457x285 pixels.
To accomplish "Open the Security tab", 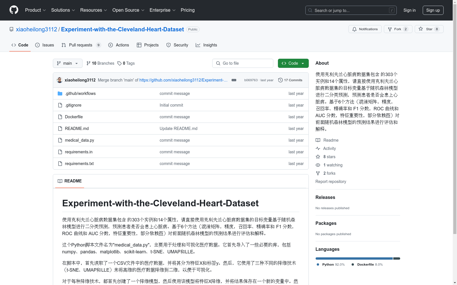I will pos(177,45).
